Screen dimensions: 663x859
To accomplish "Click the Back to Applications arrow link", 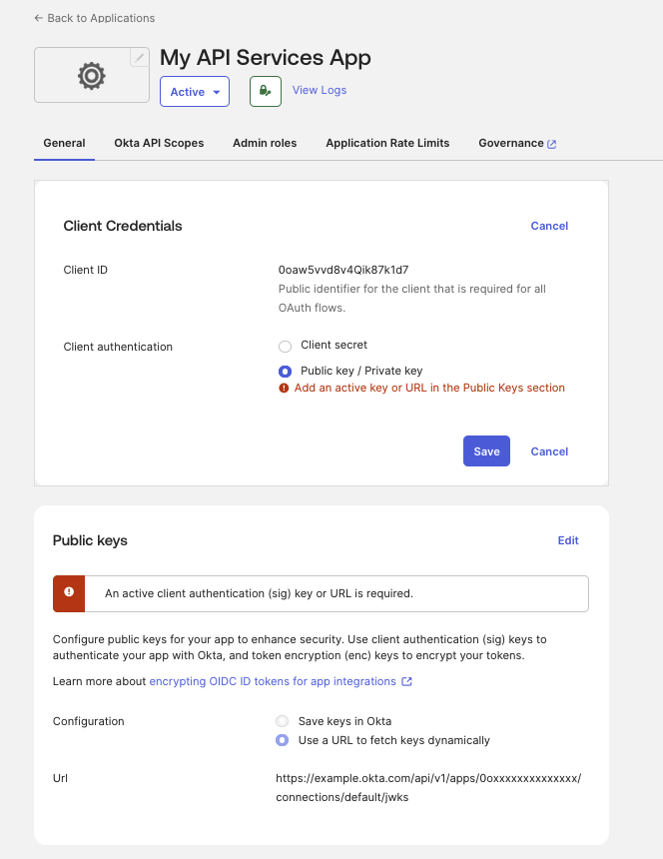I will [94, 18].
